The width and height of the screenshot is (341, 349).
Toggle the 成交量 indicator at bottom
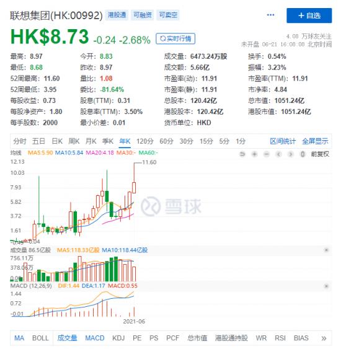tap(67, 338)
